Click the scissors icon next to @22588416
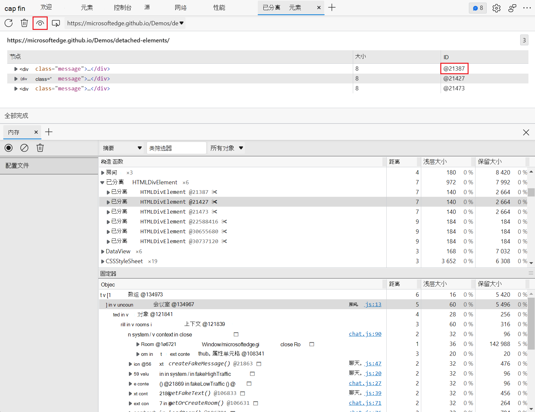535x412 pixels. pyautogui.click(x=224, y=221)
